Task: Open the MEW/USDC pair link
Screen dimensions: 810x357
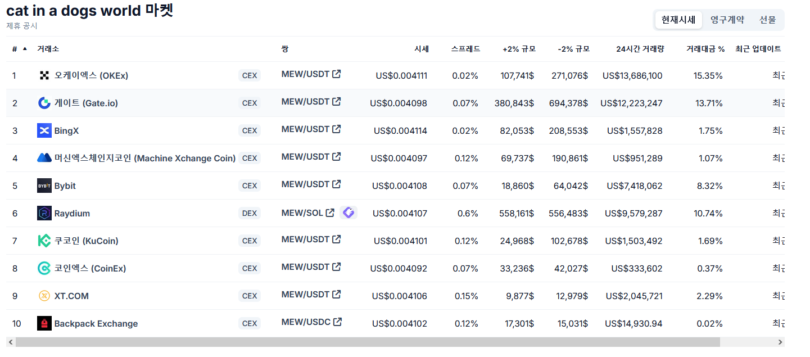Action: [306, 322]
